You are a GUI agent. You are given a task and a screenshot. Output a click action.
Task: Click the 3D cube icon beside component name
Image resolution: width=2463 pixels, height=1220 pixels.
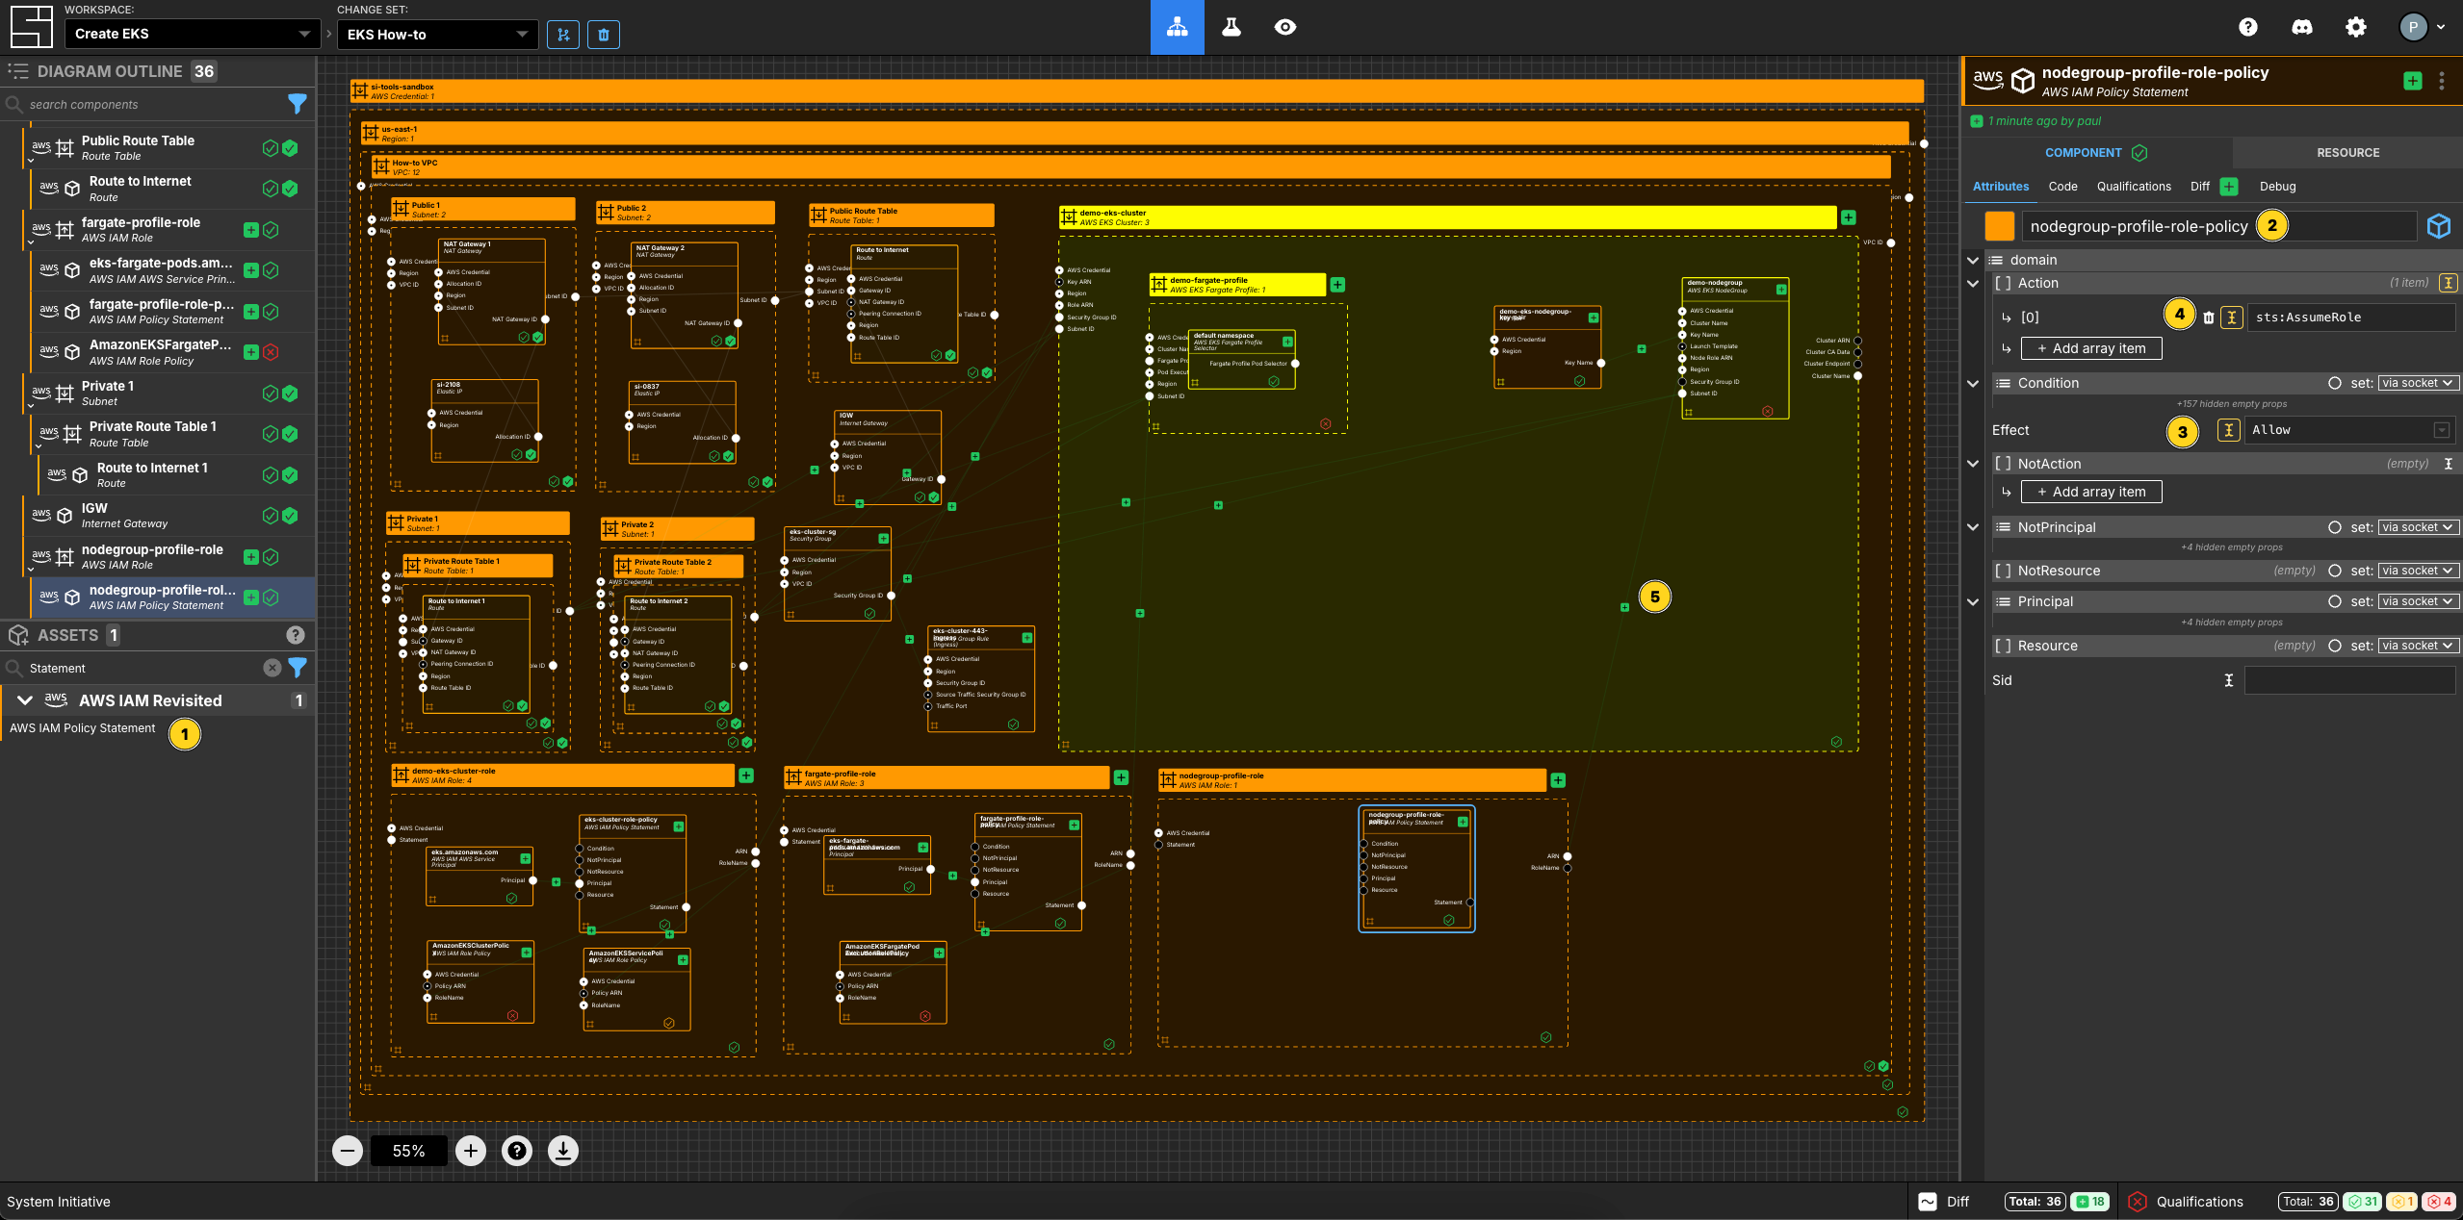tap(2438, 226)
